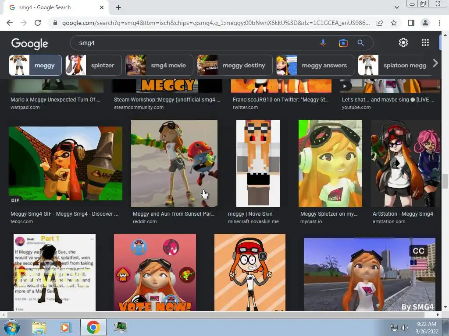Screen dimensions: 449x336
Task: Open network icon in system tray
Action: tap(394, 328)
